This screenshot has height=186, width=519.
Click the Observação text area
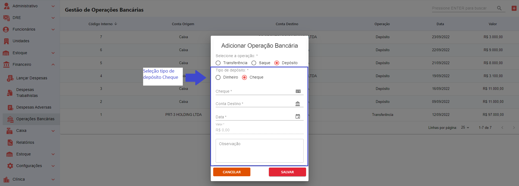click(259, 151)
